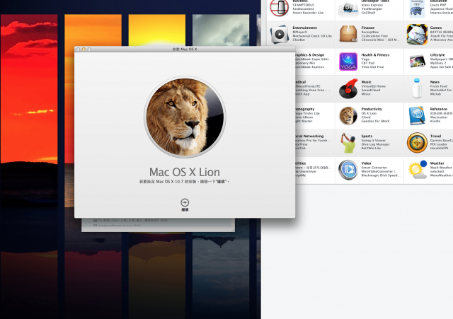This screenshot has height=319, width=453.
Task: Open the purple YOGA app icon
Action: pyautogui.click(x=348, y=62)
